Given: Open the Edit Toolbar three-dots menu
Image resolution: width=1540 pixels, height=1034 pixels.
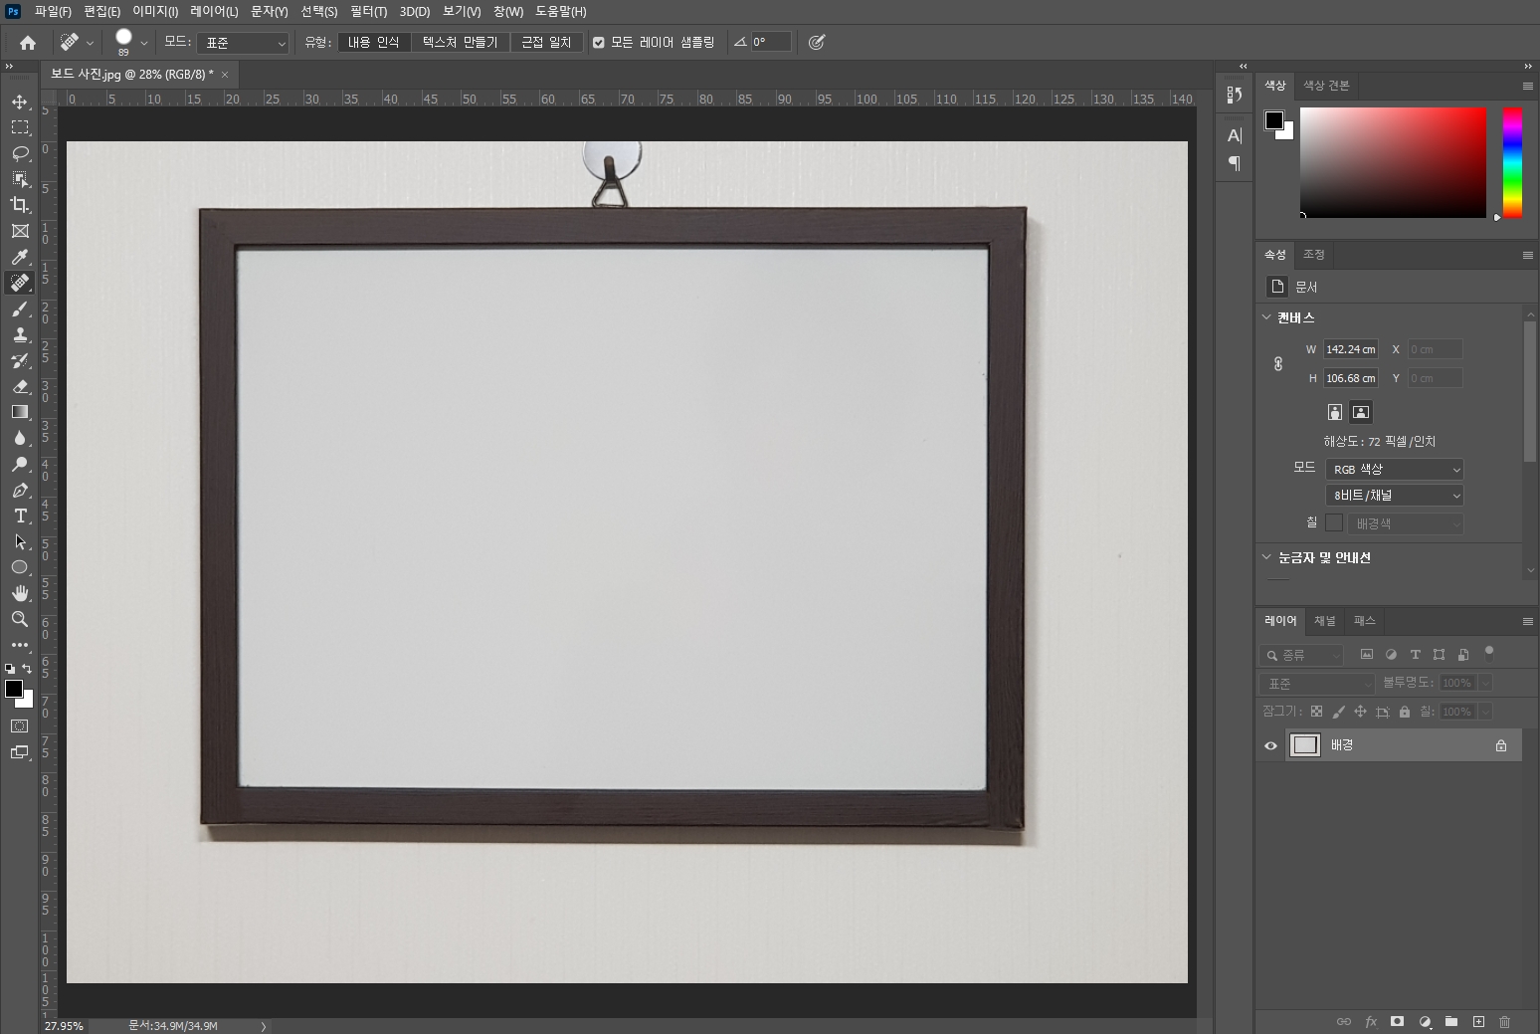Looking at the screenshot, I should pos(20,645).
